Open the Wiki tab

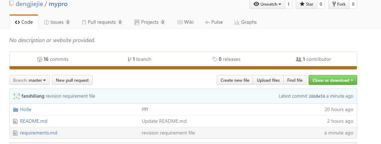coord(186,22)
